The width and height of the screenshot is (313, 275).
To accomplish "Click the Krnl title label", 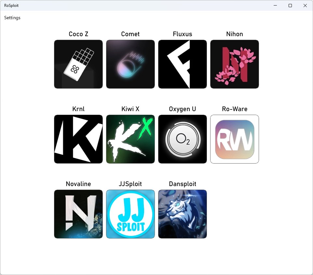I will 78,109.
